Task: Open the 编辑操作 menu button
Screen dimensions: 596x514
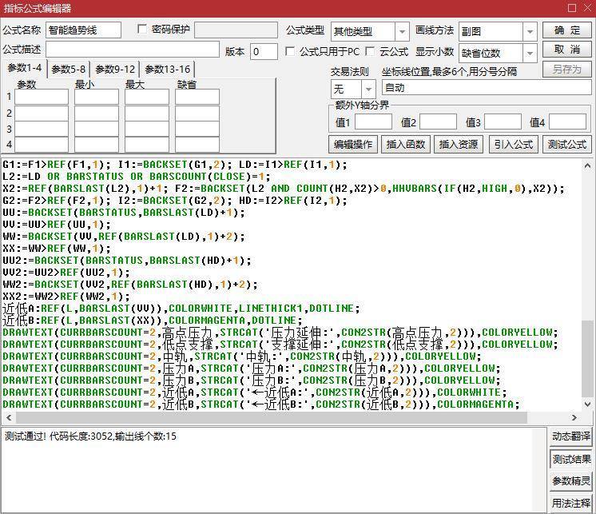Action: tap(353, 145)
